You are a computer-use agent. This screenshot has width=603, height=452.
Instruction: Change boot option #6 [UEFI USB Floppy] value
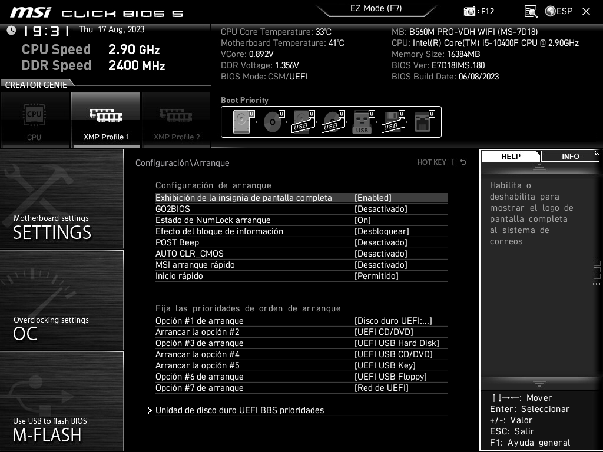[390, 376]
